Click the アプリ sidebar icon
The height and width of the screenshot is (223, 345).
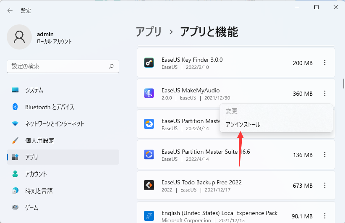point(15,157)
